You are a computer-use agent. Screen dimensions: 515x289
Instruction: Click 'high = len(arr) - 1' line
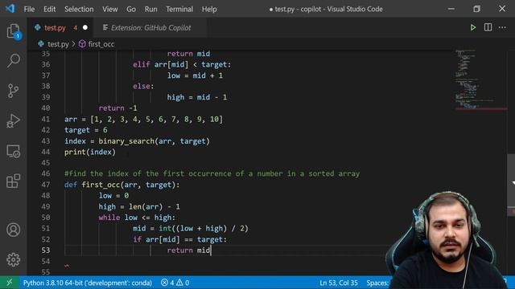tap(139, 207)
